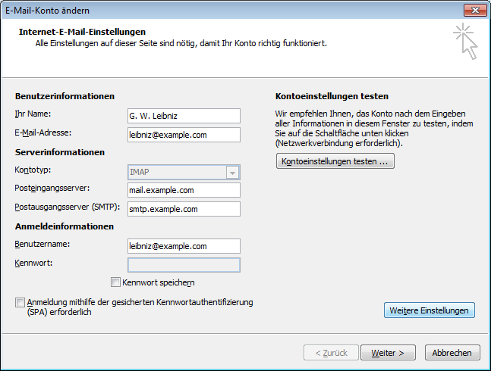
Task: Click into the Kennwort password field
Action: [x=184, y=265]
